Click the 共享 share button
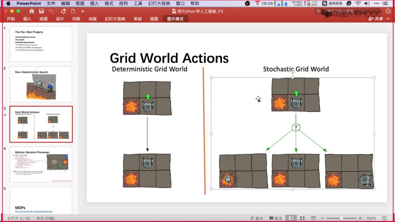Viewport: 395px width, 222px height. tap(376, 19)
